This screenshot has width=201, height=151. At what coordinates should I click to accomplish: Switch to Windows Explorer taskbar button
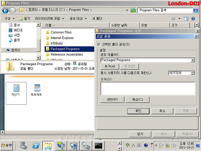(48, 146)
